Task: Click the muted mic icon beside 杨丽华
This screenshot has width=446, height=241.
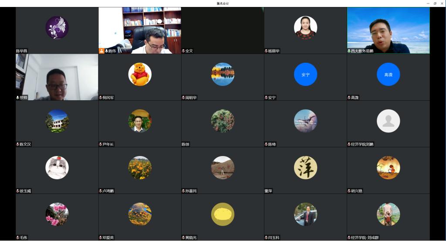Action: (266, 51)
